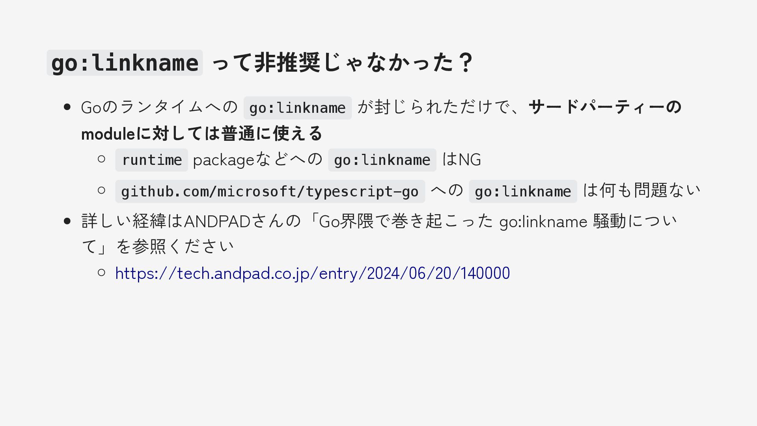Click bold text moduleに対しては普通に使える

tap(202, 134)
